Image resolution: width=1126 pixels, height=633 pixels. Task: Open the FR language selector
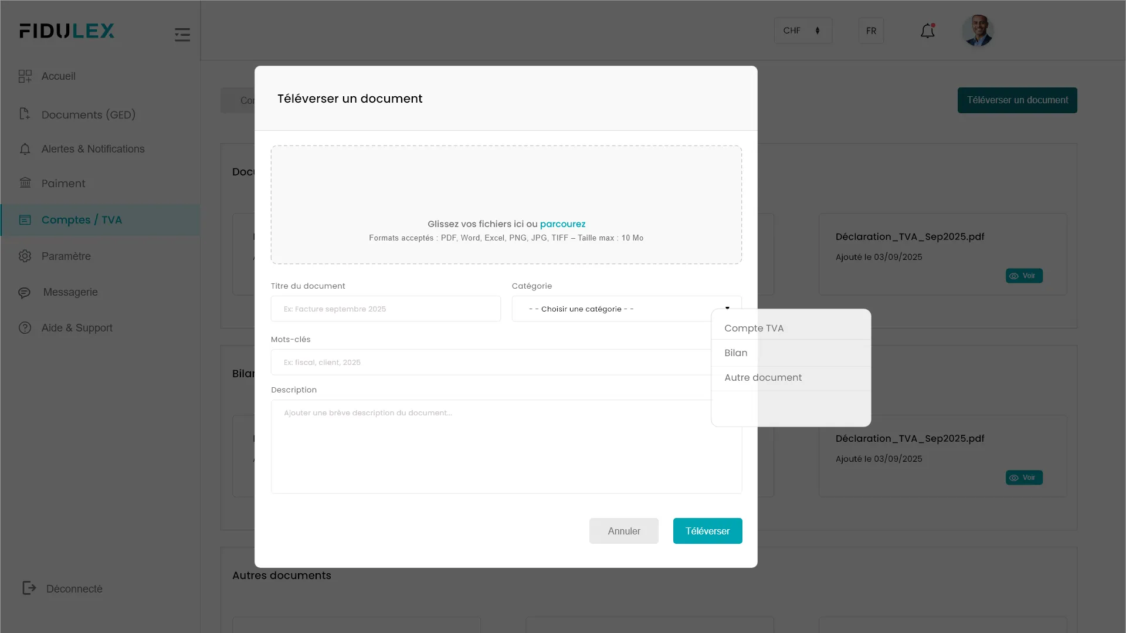pyautogui.click(x=871, y=31)
